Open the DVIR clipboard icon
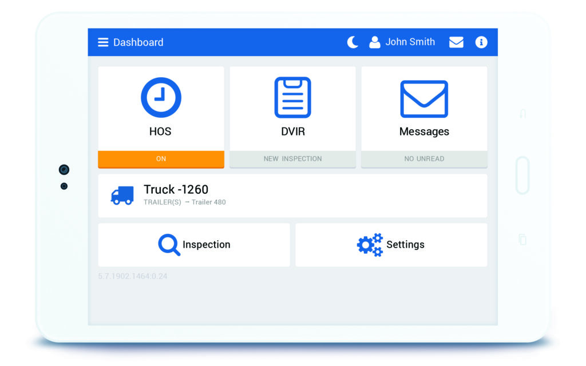 coord(292,97)
